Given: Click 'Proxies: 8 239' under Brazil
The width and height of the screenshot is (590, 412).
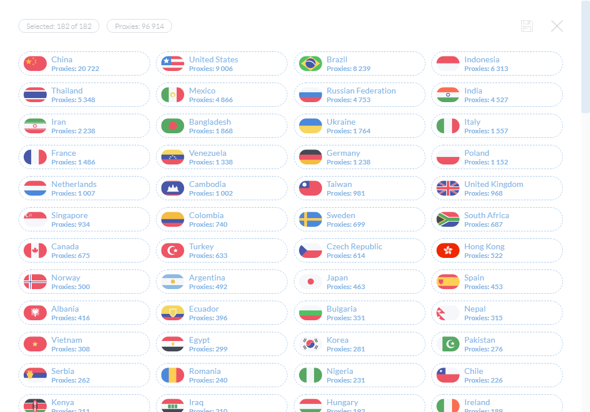Looking at the screenshot, I should tap(349, 69).
